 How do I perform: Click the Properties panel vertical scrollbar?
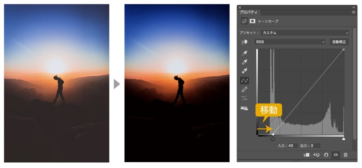coord(355,84)
